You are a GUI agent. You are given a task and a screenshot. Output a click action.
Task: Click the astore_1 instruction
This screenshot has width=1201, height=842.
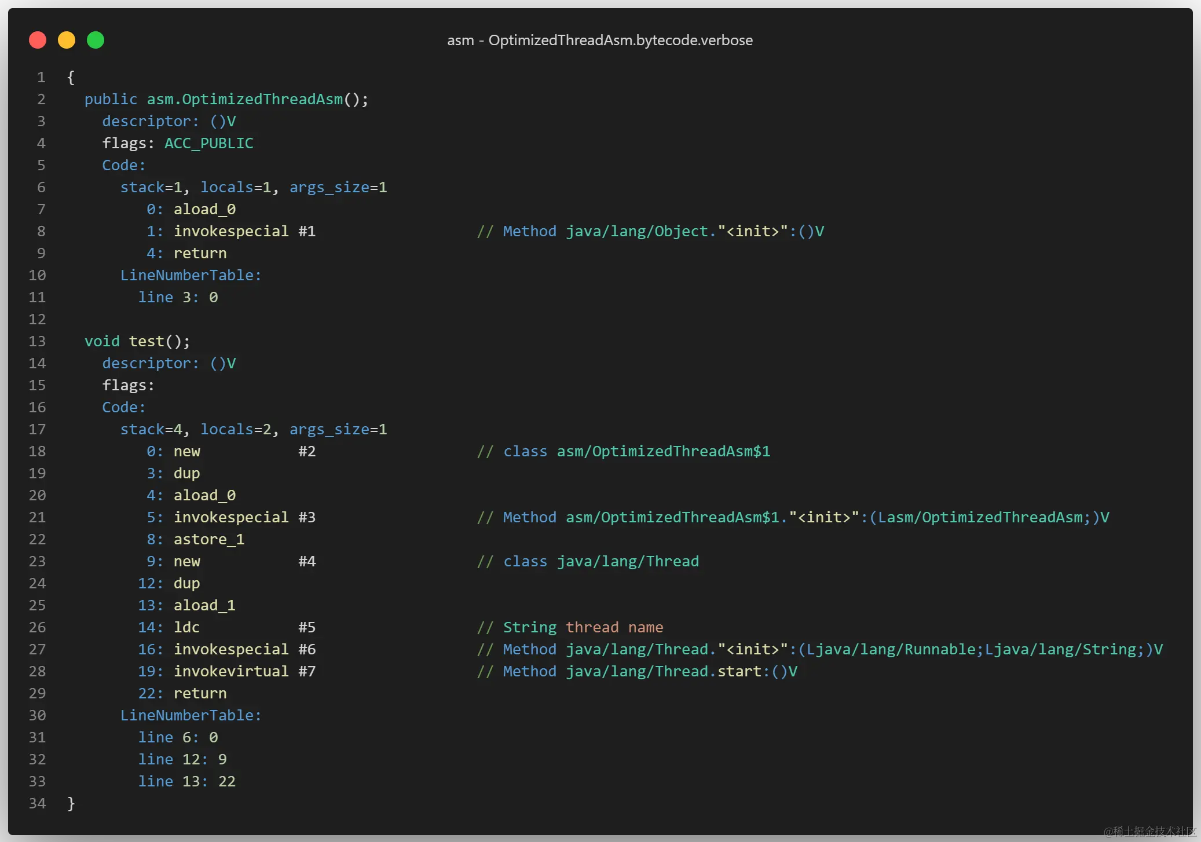[x=209, y=539]
